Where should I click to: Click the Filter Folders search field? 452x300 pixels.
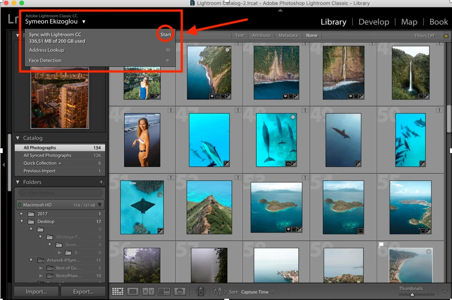60,193
